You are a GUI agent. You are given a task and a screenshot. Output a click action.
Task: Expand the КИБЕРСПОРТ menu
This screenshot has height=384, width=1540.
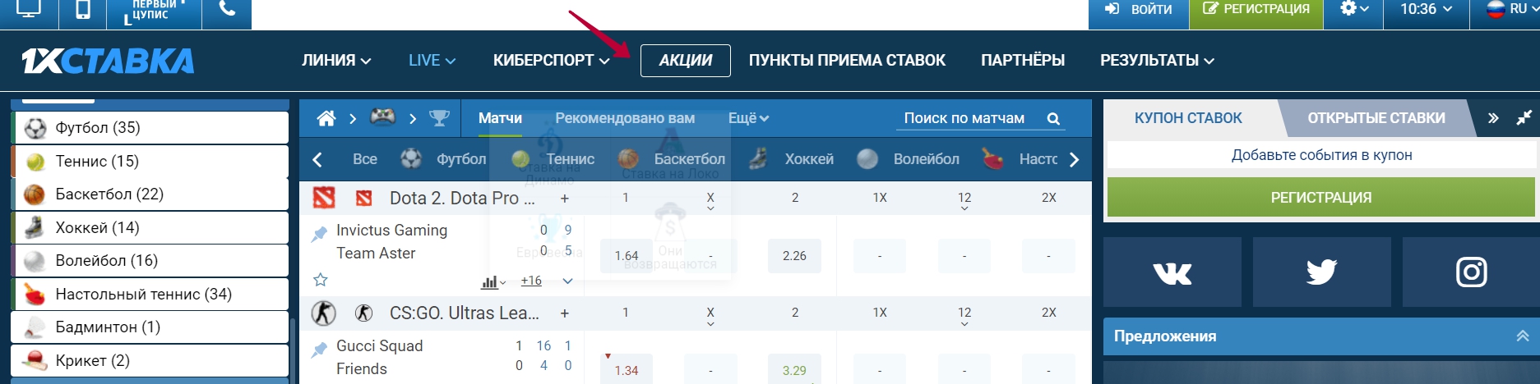[552, 61]
